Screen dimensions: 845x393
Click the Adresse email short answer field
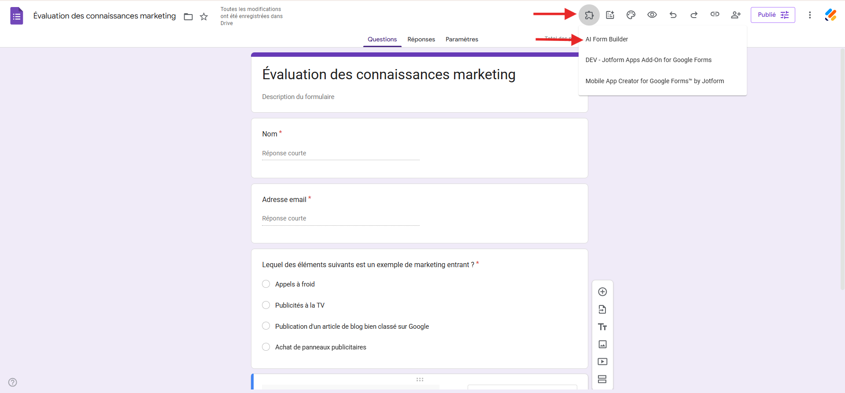coord(340,218)
